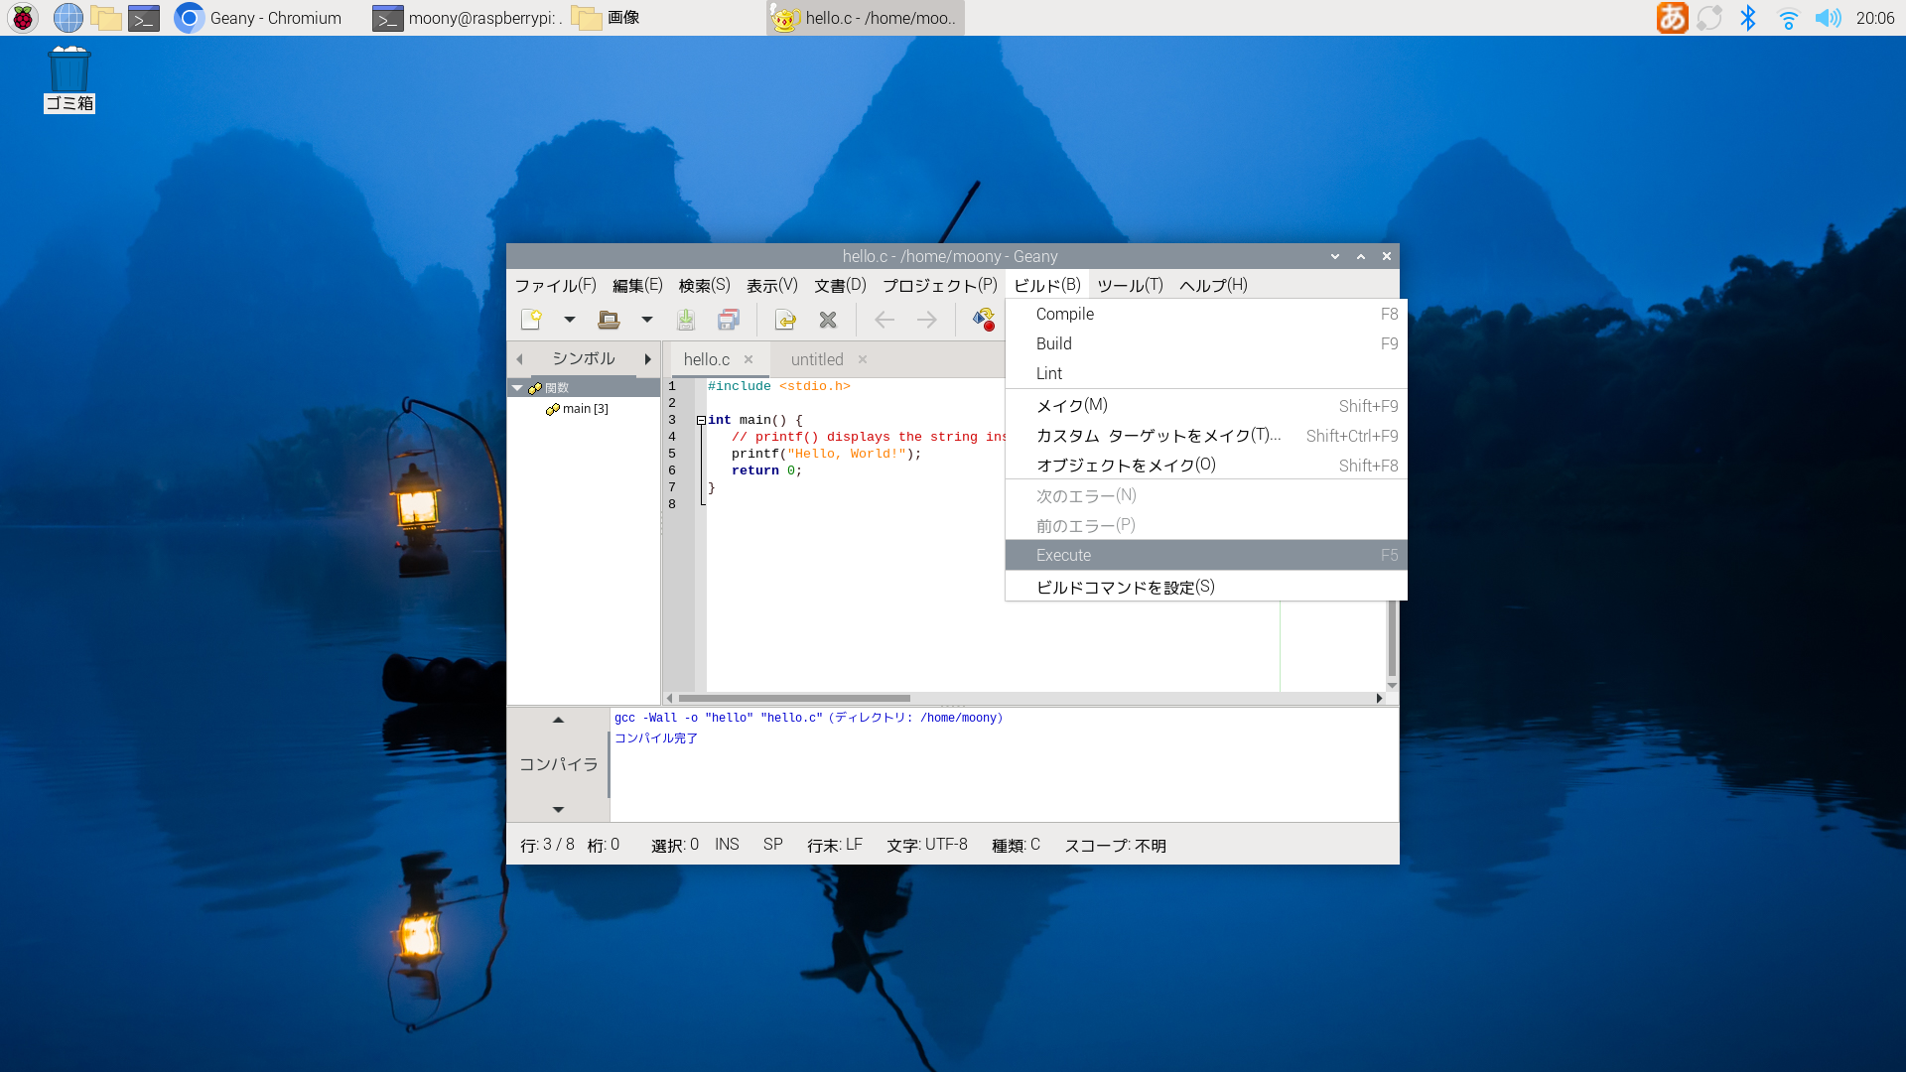
Task: Open the Bluetooth tray icon
Action: (x=1748, y=18)
